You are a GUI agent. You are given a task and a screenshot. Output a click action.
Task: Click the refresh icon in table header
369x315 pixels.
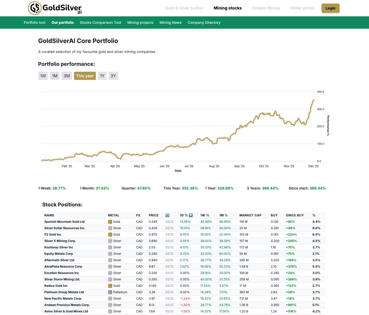click(167, 215)
